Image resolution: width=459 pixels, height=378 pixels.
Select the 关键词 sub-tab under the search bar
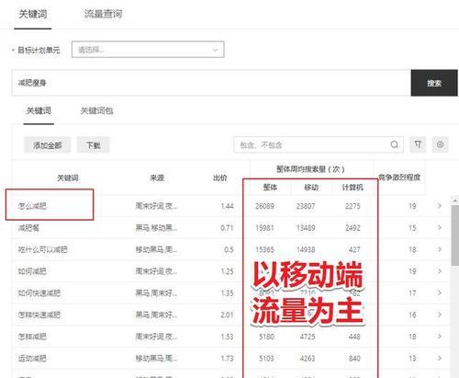tap(39, 110)
